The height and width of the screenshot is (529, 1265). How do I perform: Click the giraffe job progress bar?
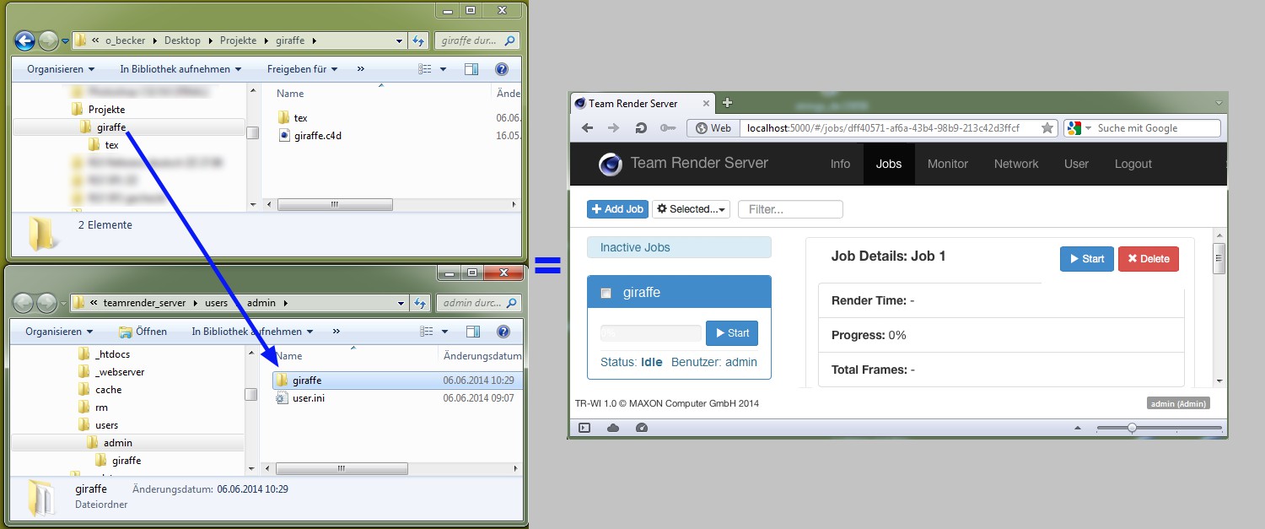(650, 333)
